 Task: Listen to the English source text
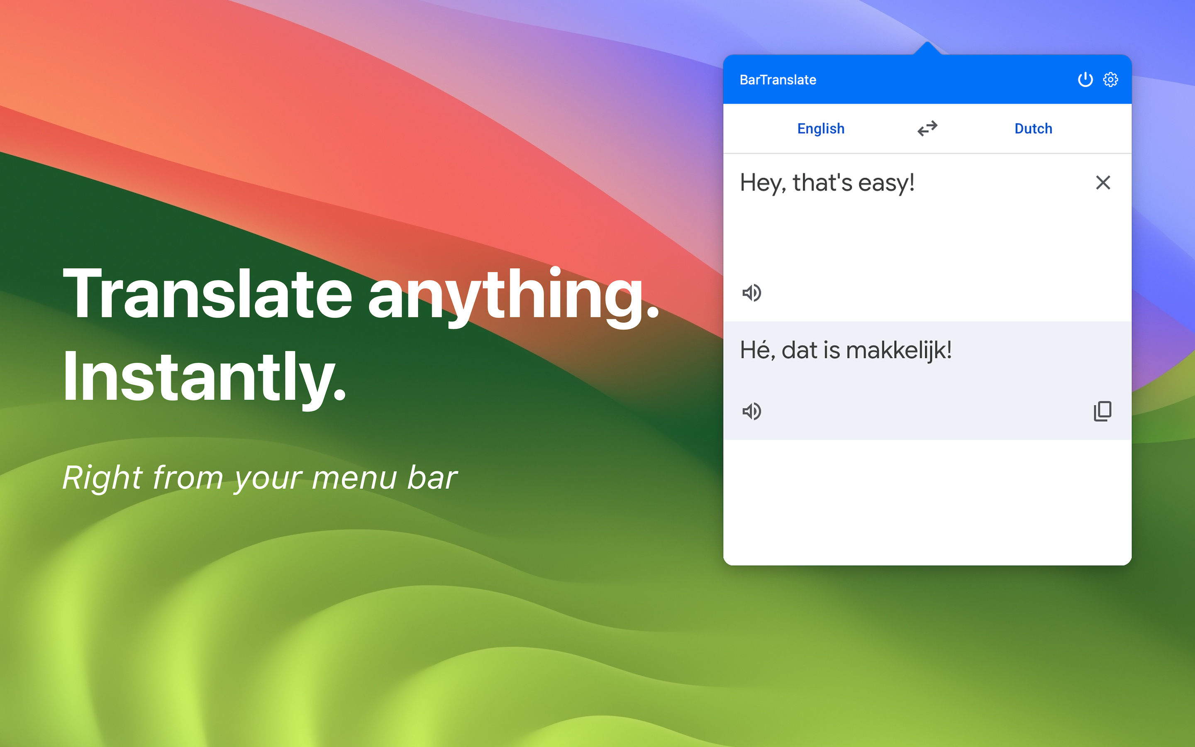pyautogui.click(x=751, y=293)
